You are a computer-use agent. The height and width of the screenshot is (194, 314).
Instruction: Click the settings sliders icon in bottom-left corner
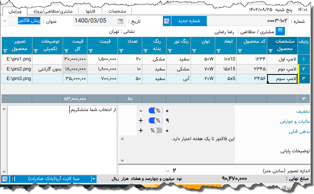[x=5, y=179]
